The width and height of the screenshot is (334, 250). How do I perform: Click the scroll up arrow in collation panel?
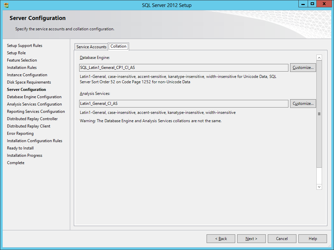pos(319,58)
